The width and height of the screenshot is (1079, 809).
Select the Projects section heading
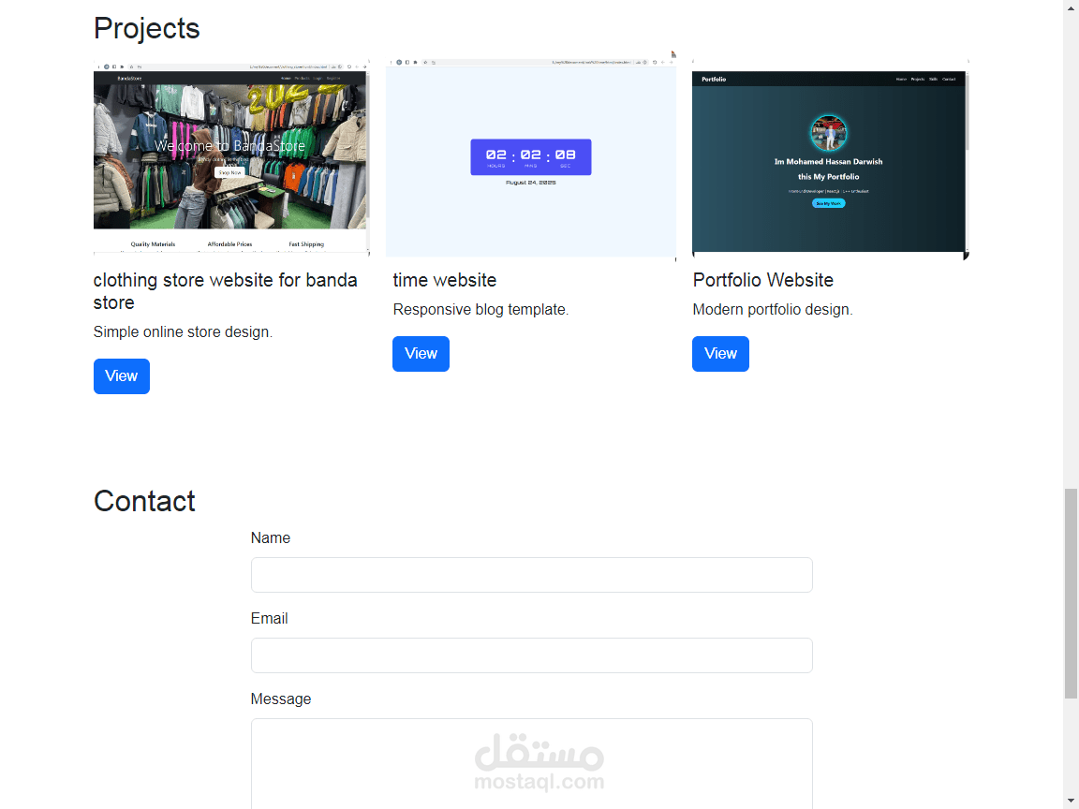pos(146,28)
